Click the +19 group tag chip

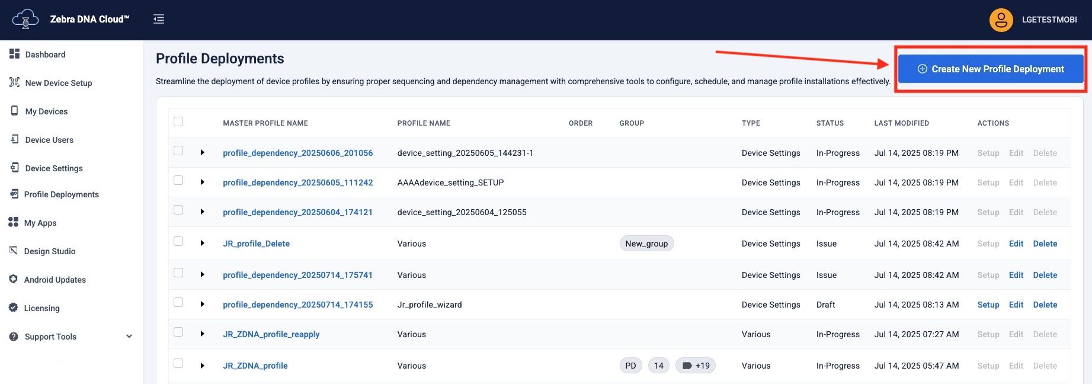point(696,366)
